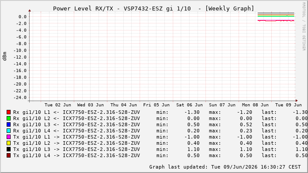
Task: Click the Rx L1 min value -1.30
Action: point(192,112)
